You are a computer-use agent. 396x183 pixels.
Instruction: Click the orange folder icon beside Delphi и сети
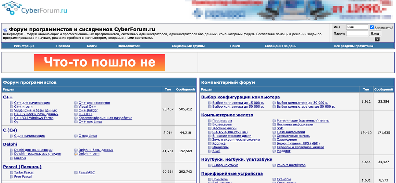click(76, 154)
